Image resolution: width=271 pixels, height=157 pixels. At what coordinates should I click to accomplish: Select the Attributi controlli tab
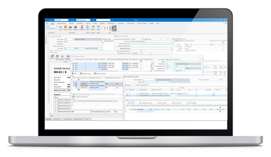[x=85, y=74]
